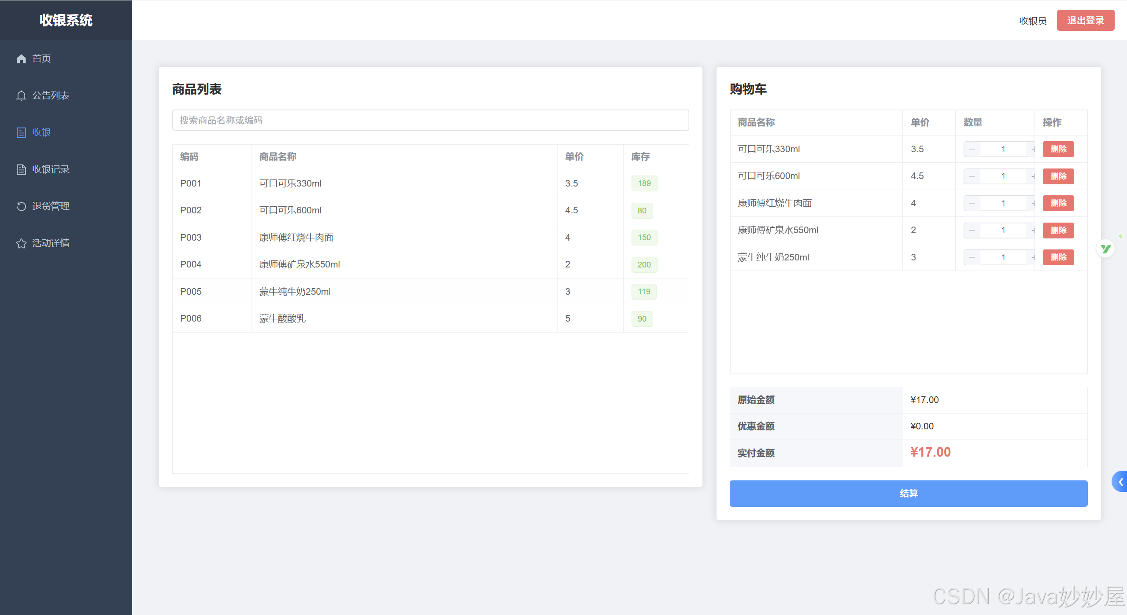Image resolution: width=1127 pixels, height=615 pixels.
Task: Click the home icon beside 首页
Action: point(21,59)
